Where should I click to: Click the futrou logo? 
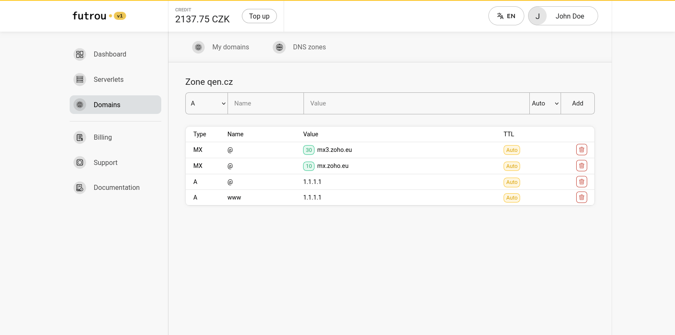(x=89, y=16)
